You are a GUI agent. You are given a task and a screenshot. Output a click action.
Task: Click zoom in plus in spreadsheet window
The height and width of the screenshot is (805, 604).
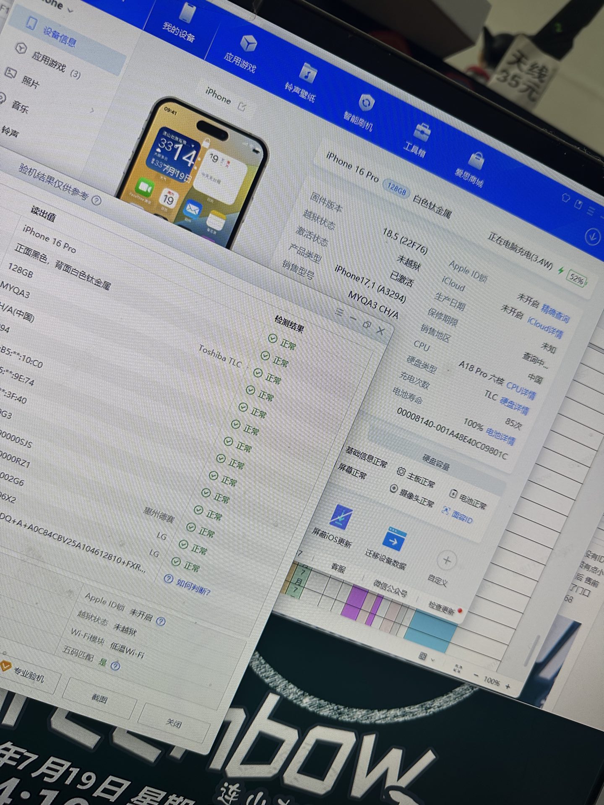click(508, 686)
